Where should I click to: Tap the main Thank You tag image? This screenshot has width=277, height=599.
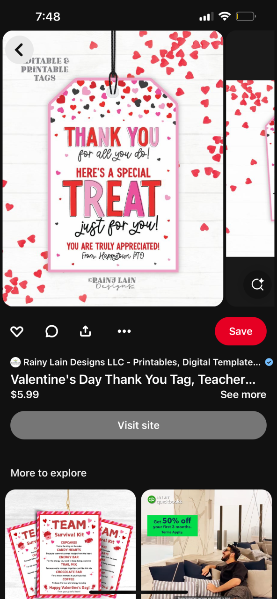tap(113, 168)
